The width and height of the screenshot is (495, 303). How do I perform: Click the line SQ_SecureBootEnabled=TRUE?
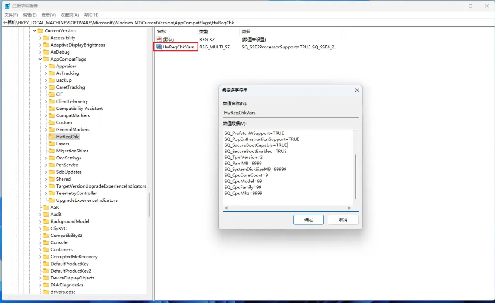point(255,151)
